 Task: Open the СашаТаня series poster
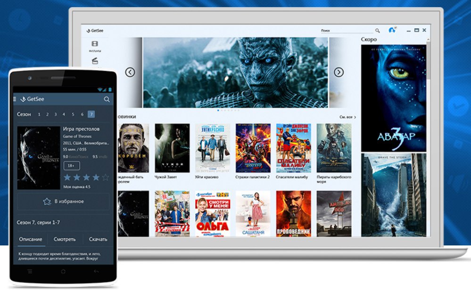click(x=253, y=214)
